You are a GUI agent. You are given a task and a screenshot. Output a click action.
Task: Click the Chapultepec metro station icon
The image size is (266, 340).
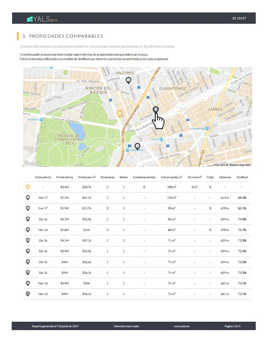click(x=127, y=150)
